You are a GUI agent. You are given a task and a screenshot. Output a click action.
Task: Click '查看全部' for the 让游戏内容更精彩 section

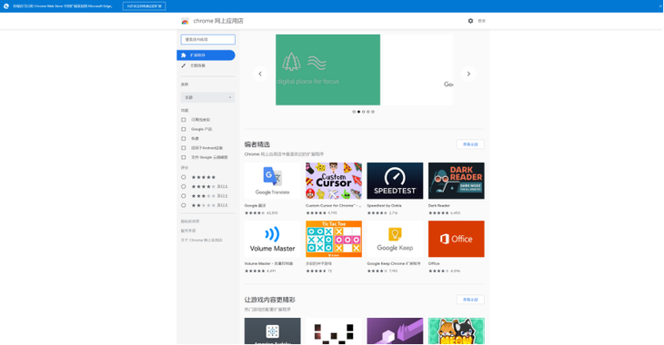pyautogui.click(x=470, y=300)
